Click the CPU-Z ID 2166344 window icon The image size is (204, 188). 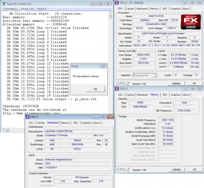117,3
